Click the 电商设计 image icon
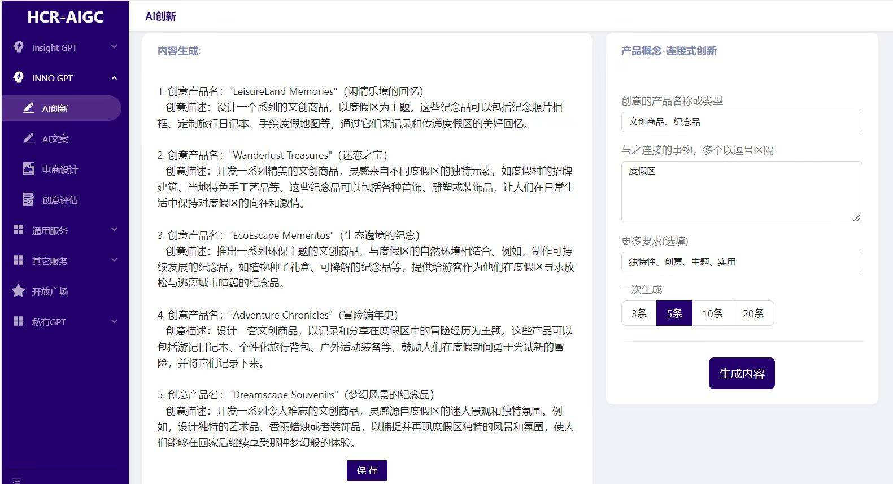 (28, 169)
